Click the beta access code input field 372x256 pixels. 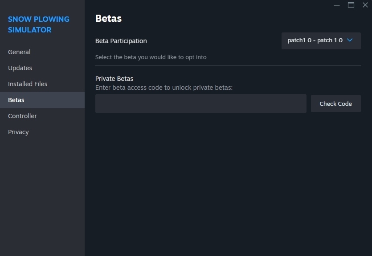tap(200, 103)
